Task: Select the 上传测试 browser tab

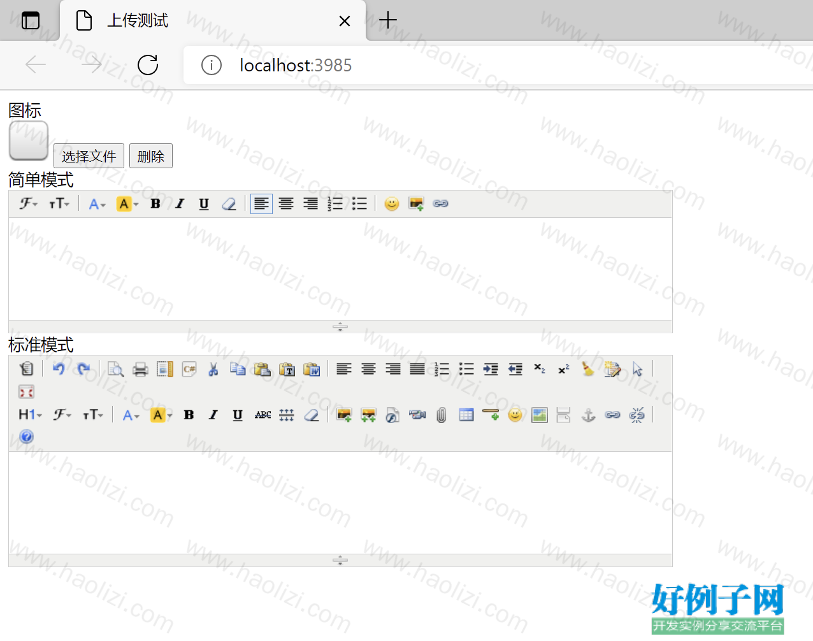Action: [213, 20]
